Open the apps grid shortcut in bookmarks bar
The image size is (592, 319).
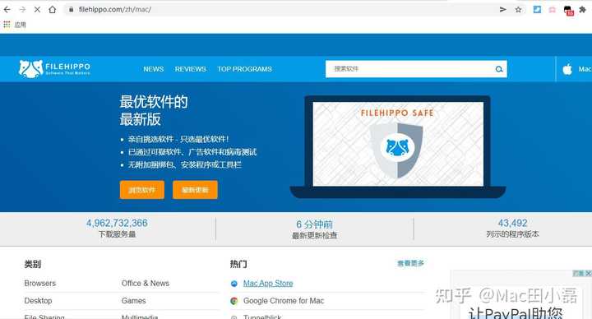tap(7, 25)
